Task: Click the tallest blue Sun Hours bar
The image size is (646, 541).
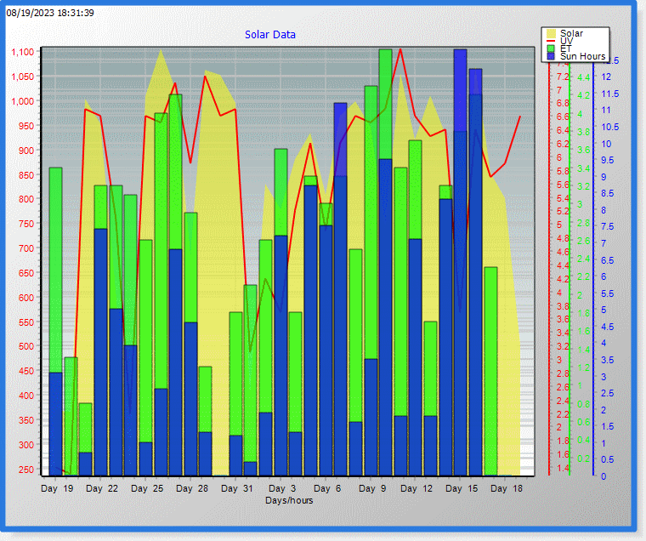Action: [x=461, y=262]
